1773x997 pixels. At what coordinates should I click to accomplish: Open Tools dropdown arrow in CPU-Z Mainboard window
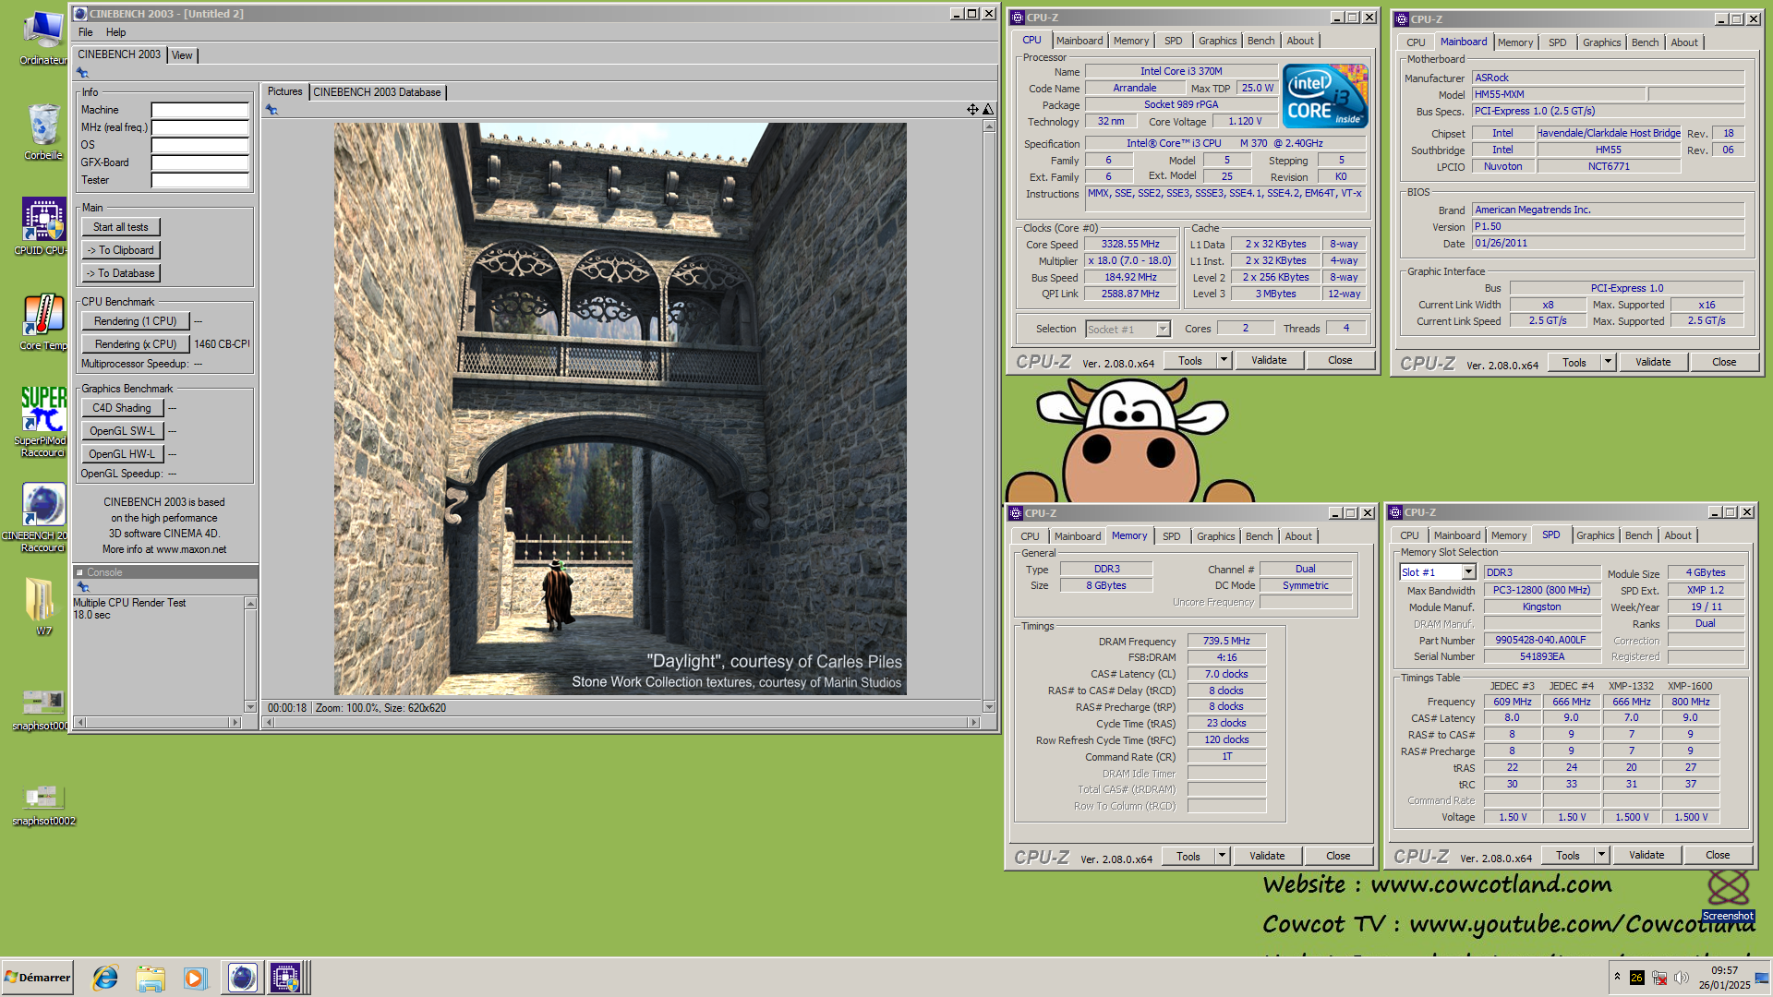coord(1608,362)
